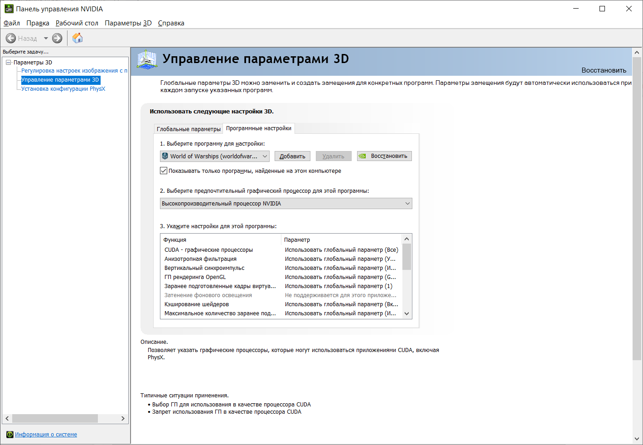This screenshot has width=643, height=445.
Task: Click the system information icon at bottom left
Action: tap(10, 435)
